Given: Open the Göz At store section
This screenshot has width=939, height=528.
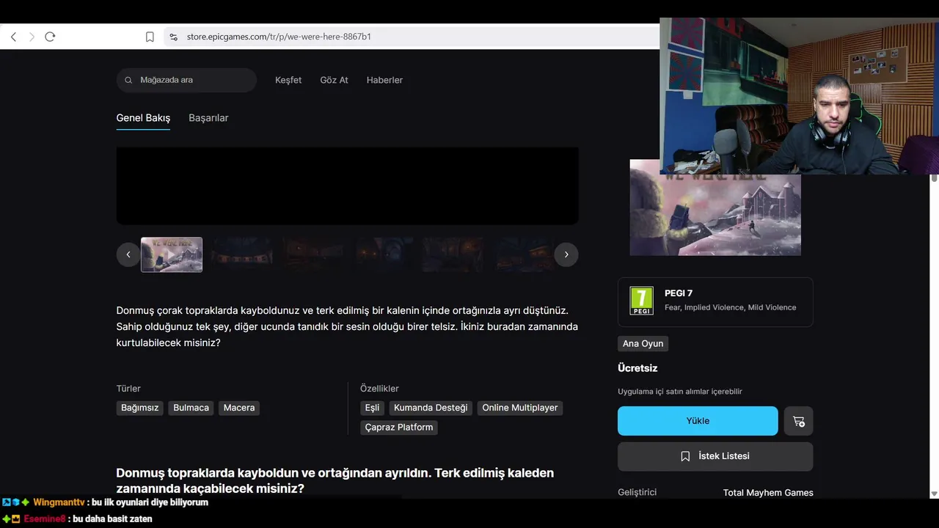Looking at the screenshot, I should point(334,80).
